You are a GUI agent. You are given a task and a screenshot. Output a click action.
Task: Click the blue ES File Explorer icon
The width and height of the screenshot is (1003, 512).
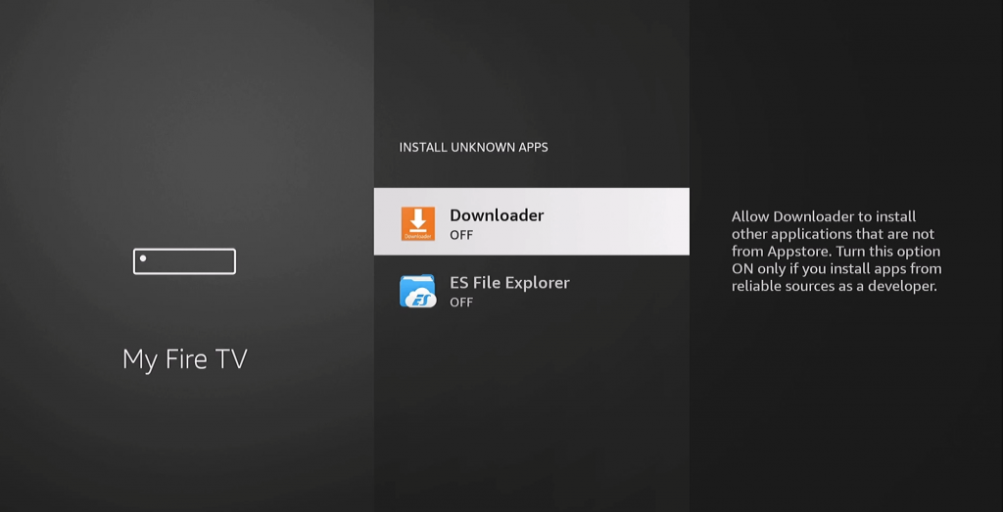(x=417, y=291)
